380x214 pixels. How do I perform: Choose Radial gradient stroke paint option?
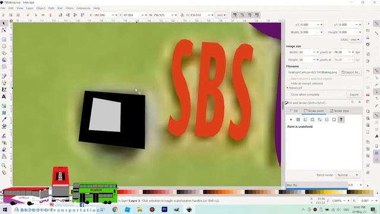(x=312, y=119)
